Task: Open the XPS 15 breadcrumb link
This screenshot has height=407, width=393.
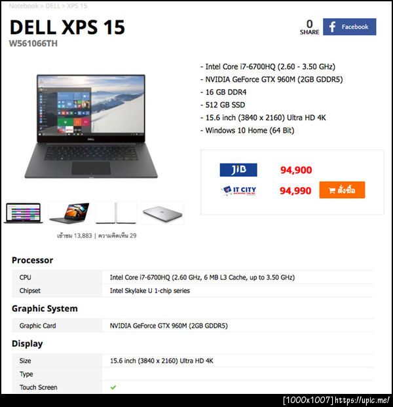Action: 77,6
